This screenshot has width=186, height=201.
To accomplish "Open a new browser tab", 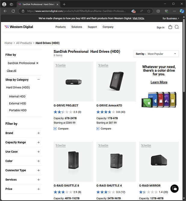I will (64, 4).
